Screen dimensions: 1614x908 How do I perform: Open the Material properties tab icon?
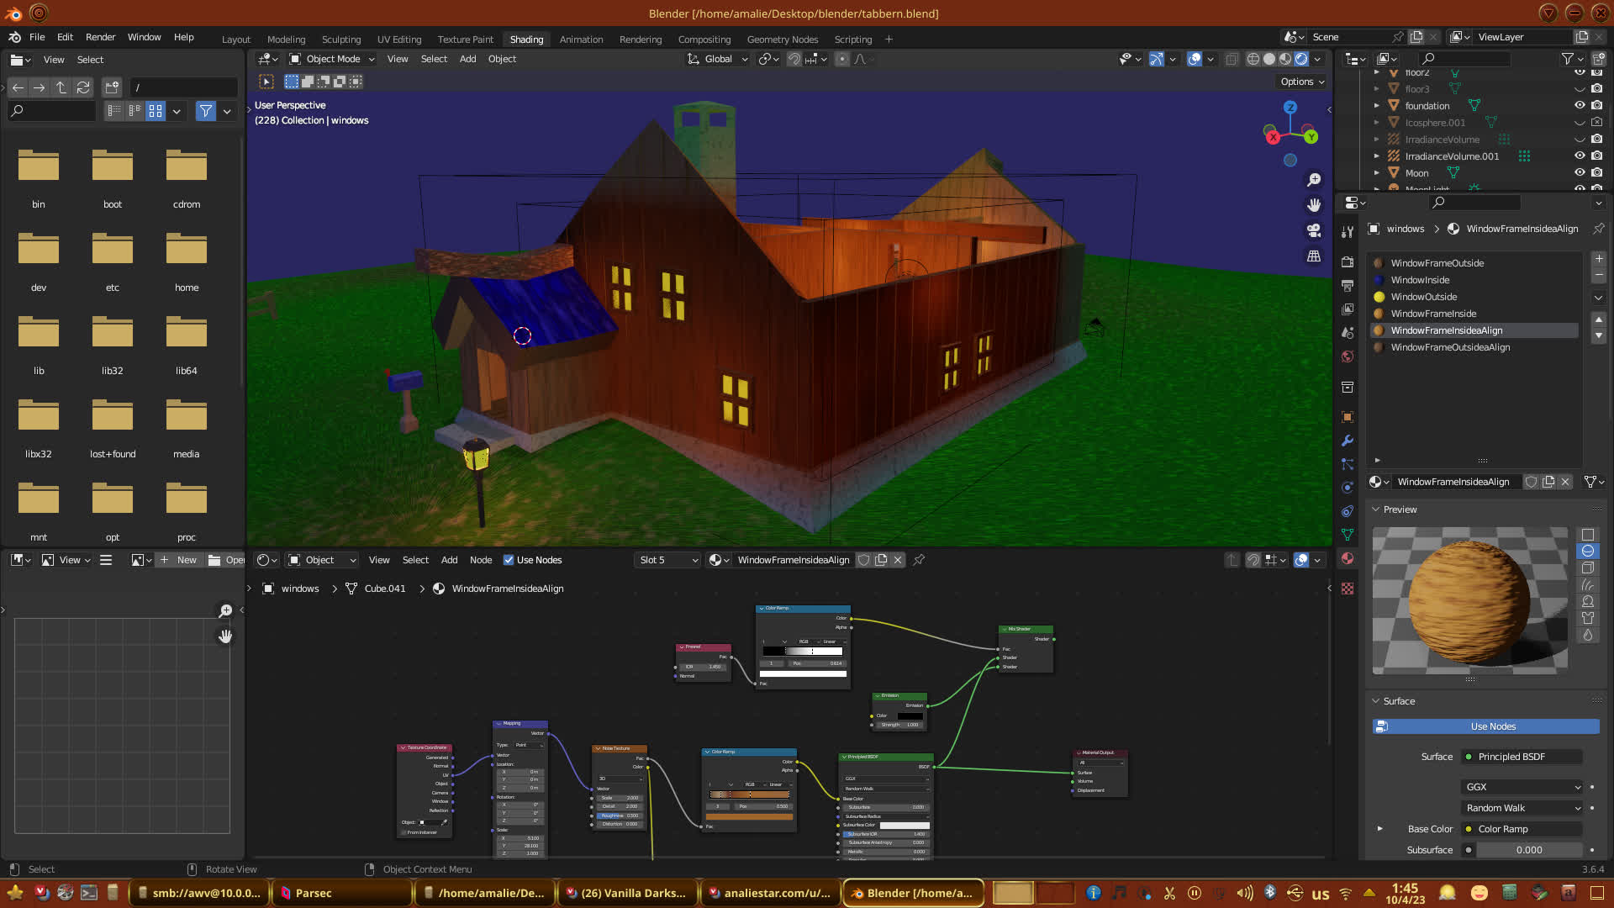tap(1348, 559)
